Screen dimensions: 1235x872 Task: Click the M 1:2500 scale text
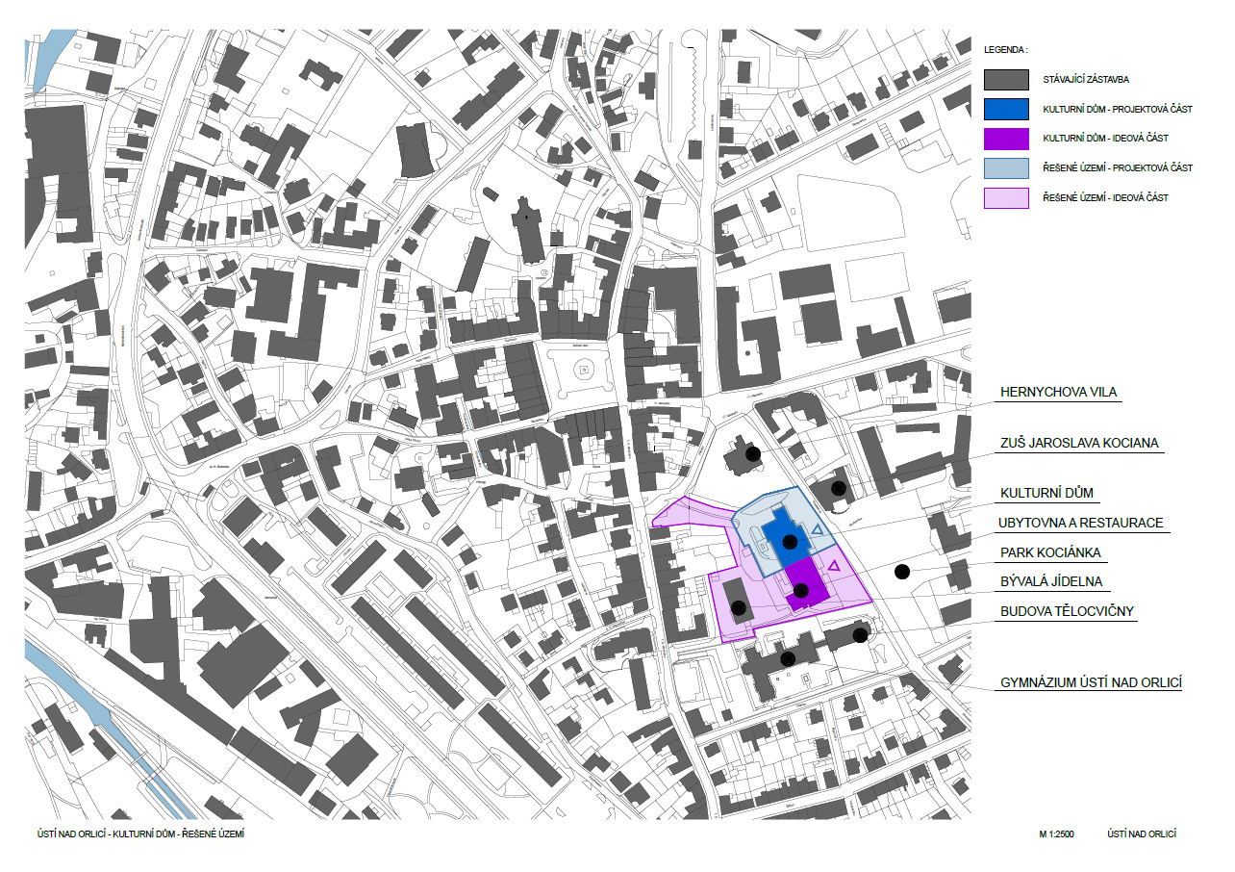tap(1056, 834)
